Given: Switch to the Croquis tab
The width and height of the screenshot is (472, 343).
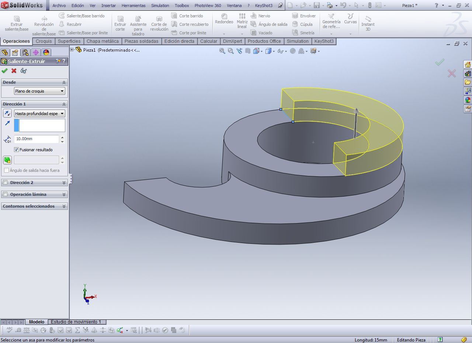Looking at the screenshot, I should pos(44,41).
